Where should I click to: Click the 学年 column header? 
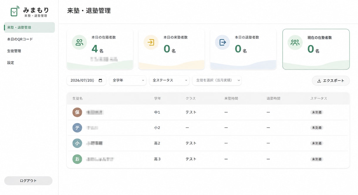(158, 99)
